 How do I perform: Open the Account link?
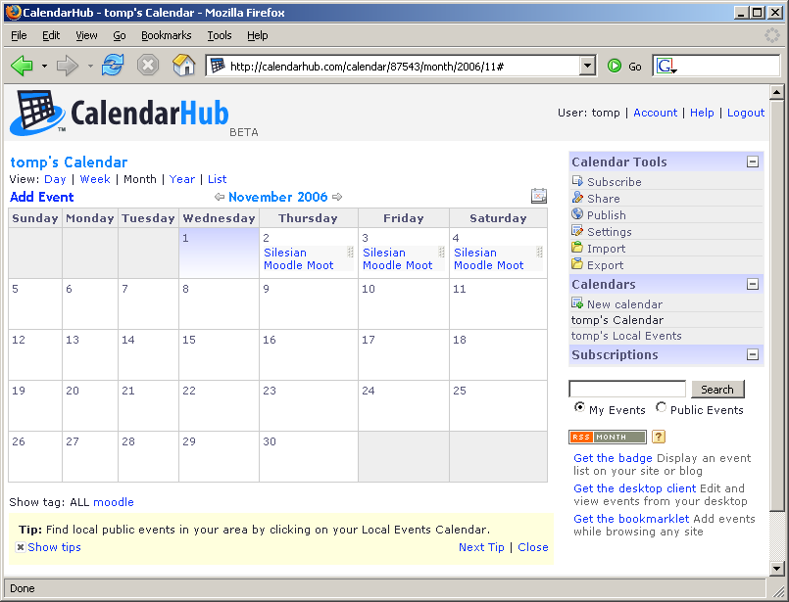pos(655,113)
